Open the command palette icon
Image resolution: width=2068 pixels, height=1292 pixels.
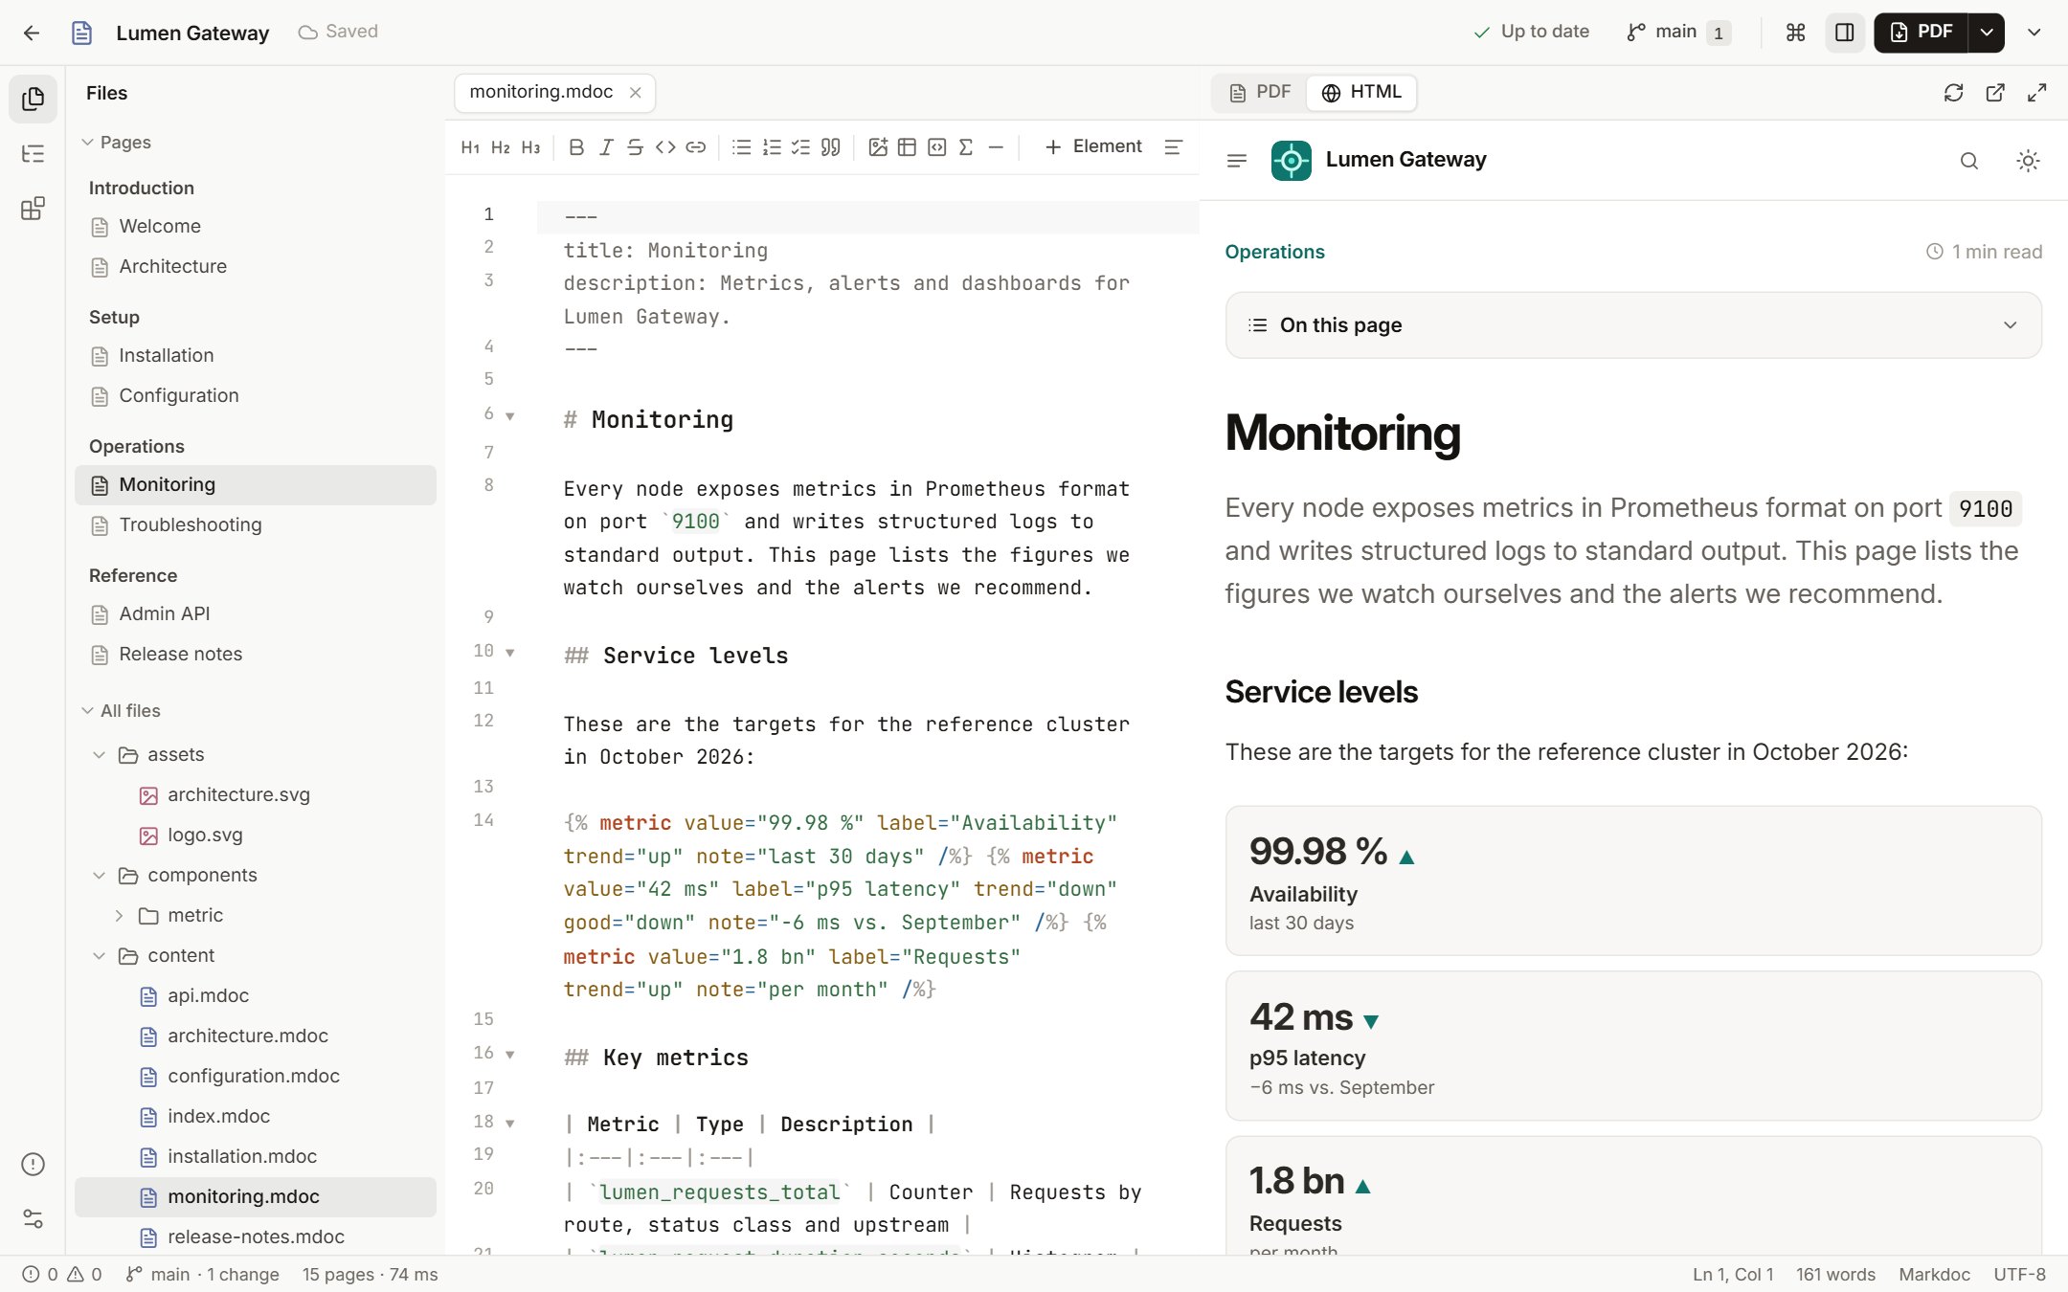coord(1796,33)
